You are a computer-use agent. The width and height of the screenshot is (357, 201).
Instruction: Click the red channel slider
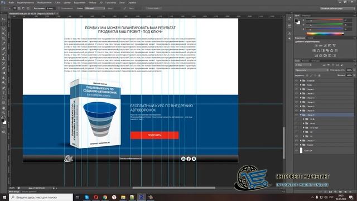click(324, 20)
